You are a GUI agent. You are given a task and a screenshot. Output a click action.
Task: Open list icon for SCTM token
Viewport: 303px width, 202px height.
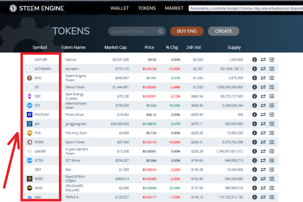pos(272,160)
